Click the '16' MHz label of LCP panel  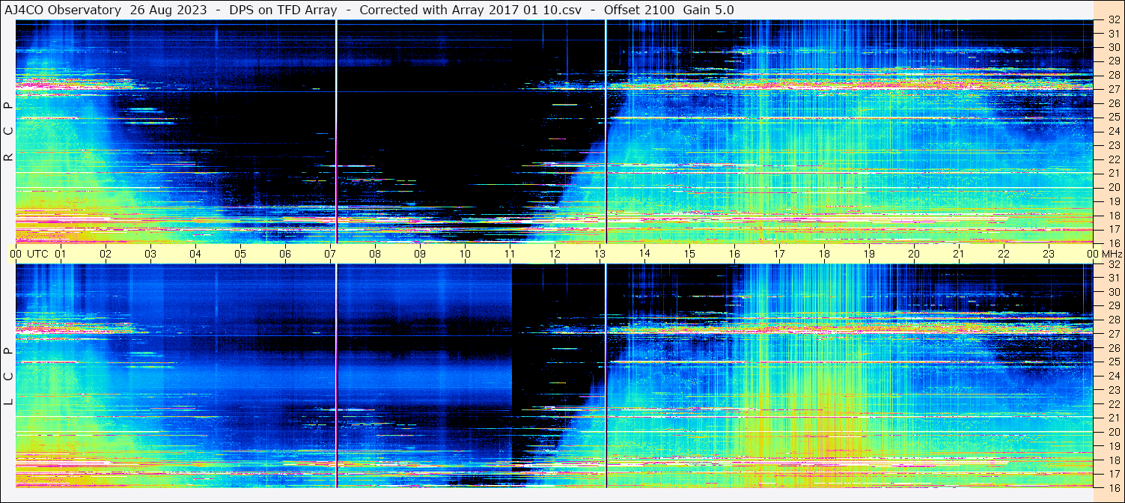(x=1113, y=487)
